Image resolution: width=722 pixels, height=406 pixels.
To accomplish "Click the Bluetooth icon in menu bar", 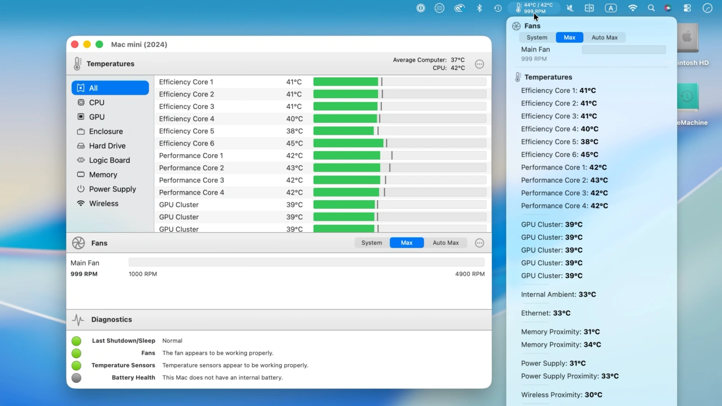I will (x=479, y=8).
